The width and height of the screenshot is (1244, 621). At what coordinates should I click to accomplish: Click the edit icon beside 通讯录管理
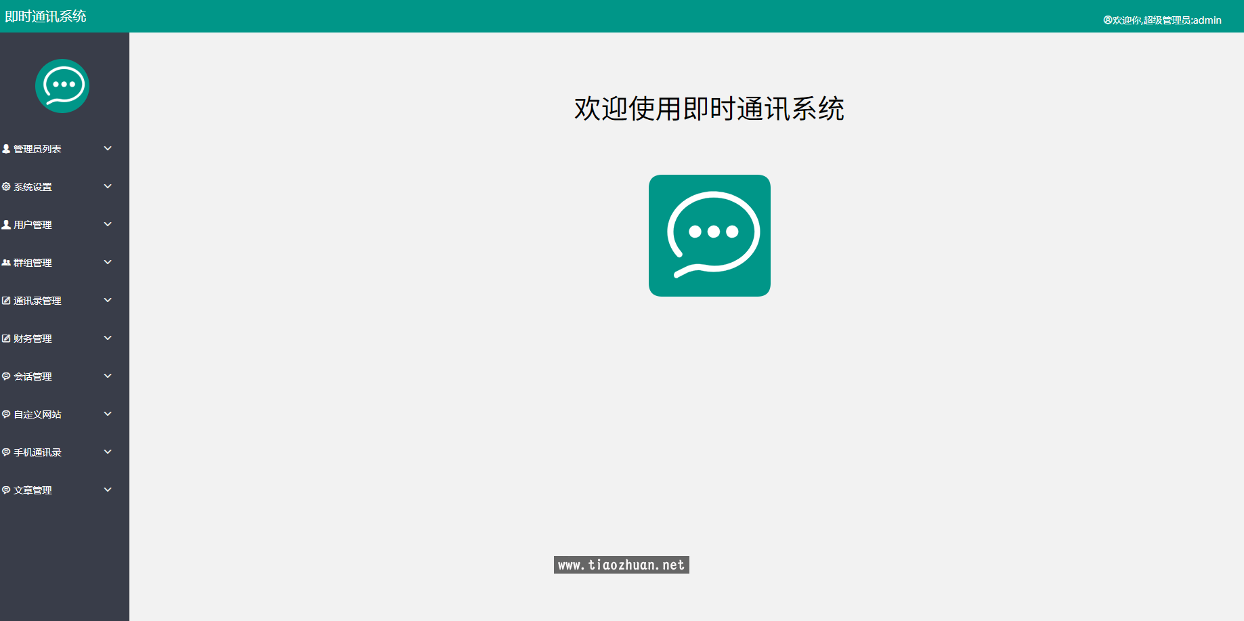[x=6, y=300]
